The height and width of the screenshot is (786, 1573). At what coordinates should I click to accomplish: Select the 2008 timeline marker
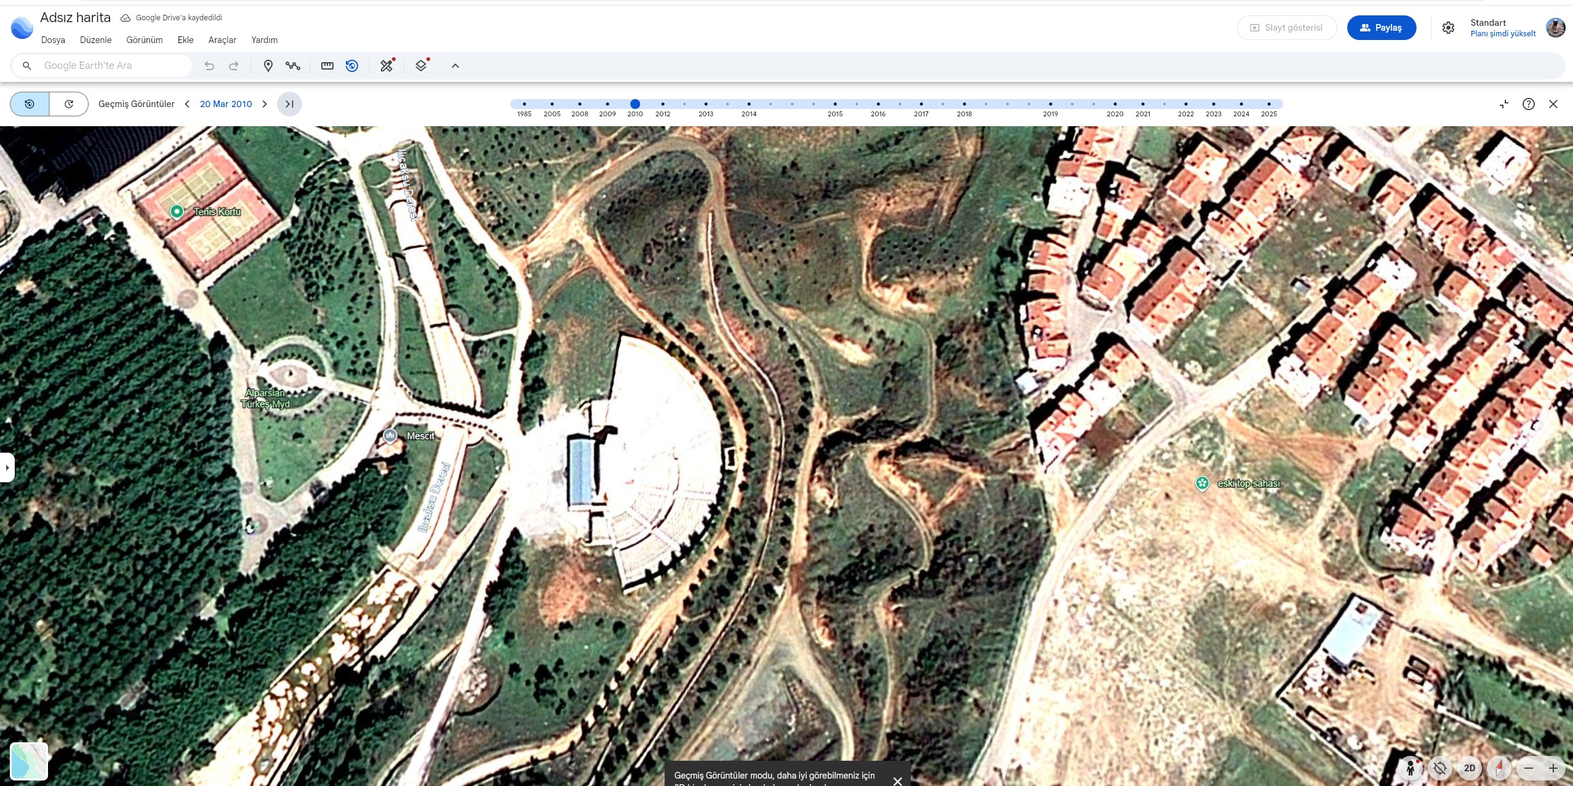click(x=580, y=104)
